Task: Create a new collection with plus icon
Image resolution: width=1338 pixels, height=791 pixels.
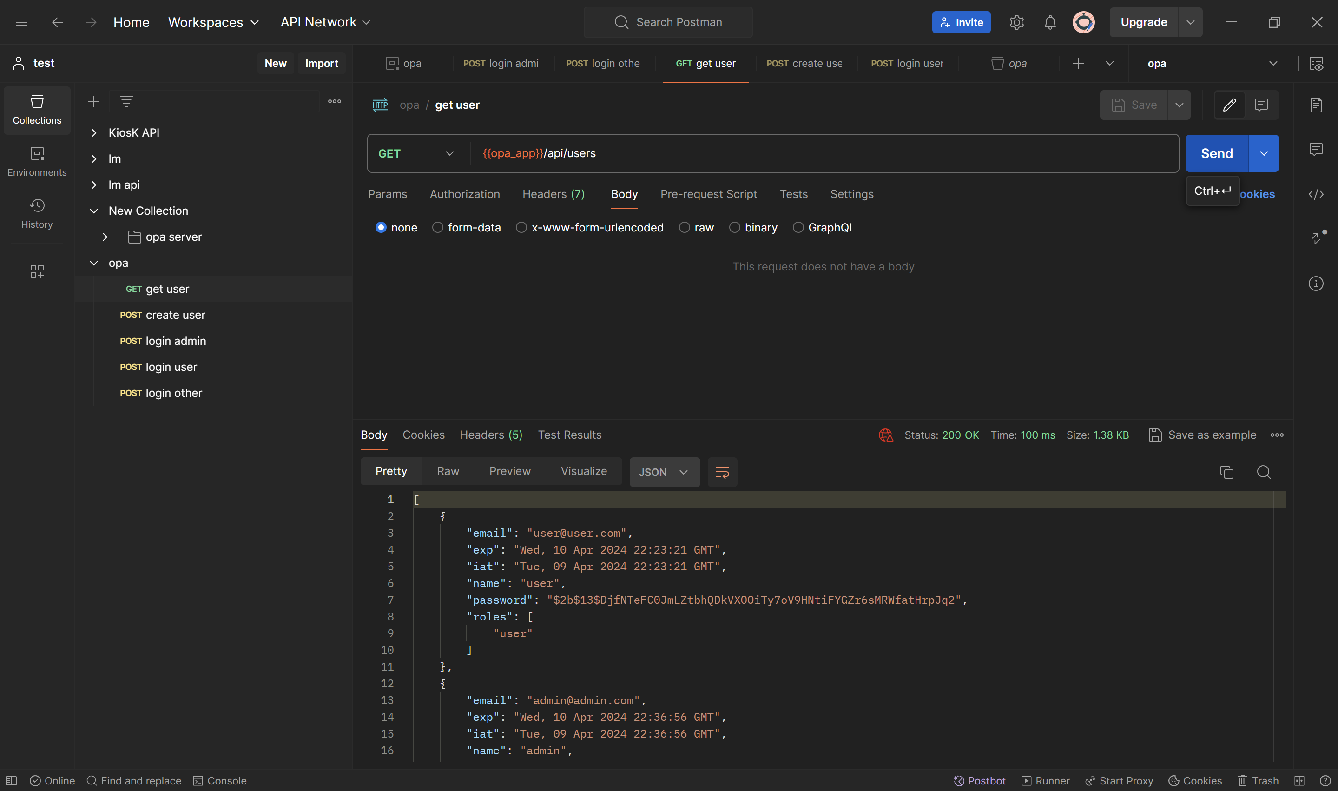Action: [x=94, y=101]
